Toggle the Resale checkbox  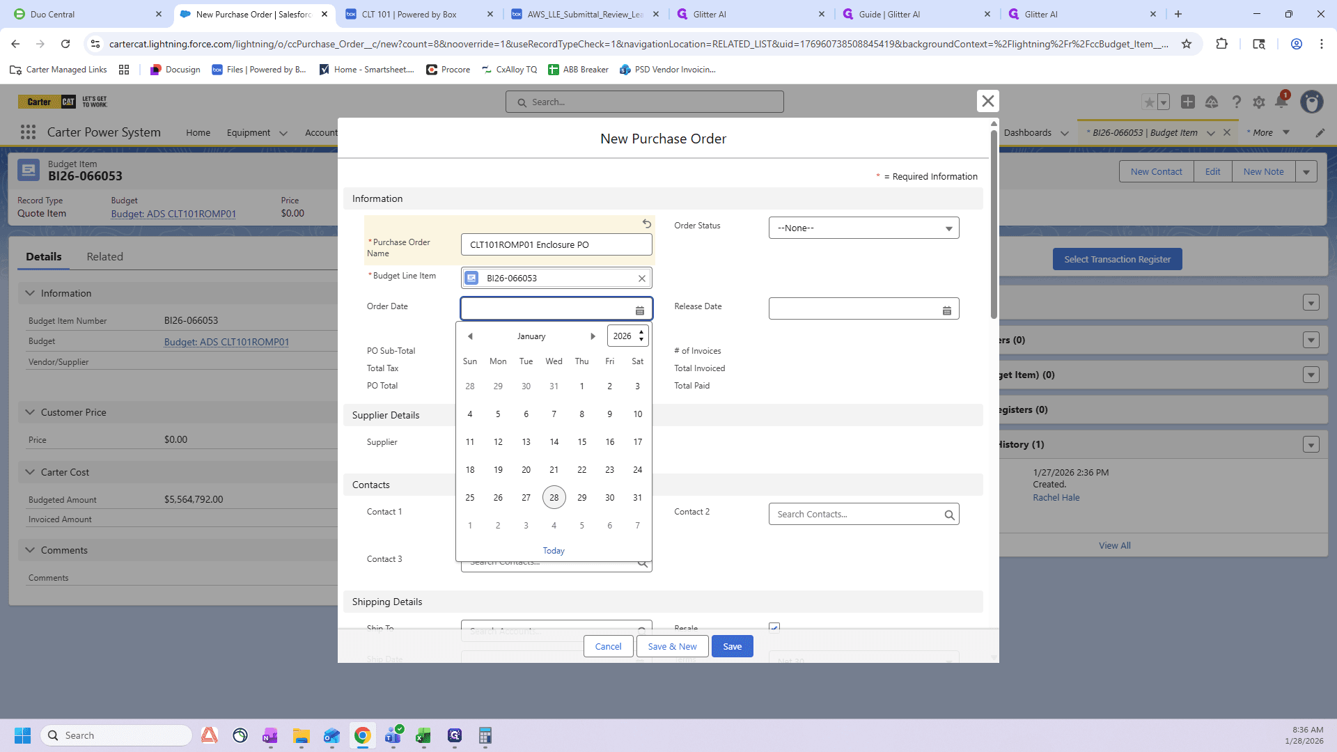774,627
